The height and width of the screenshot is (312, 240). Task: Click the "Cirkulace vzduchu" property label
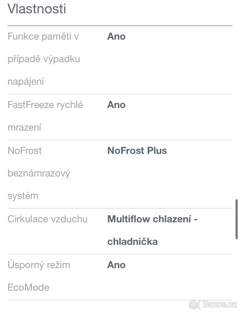pos(47,219)
